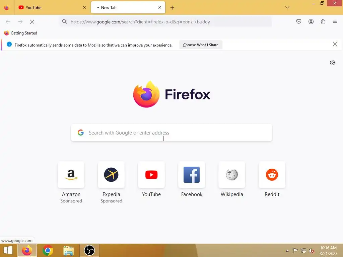343x257 pixels.
Task: Go forward using the forward arrow
Action: tap(20, 22)
